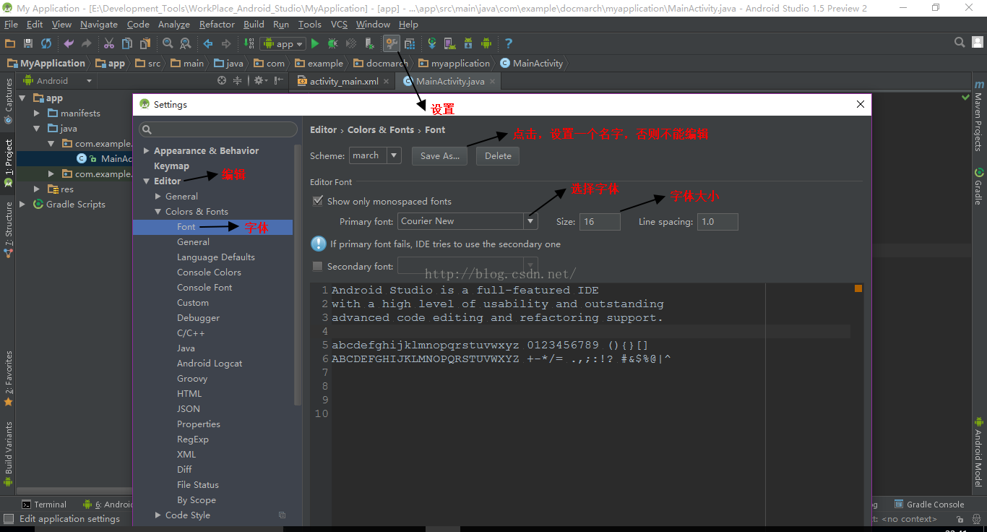The height and width of the screenshot is (532, 987).
Task: Expand the Code Style settings node
Action: pyautogui.click(x=158, y=515)
